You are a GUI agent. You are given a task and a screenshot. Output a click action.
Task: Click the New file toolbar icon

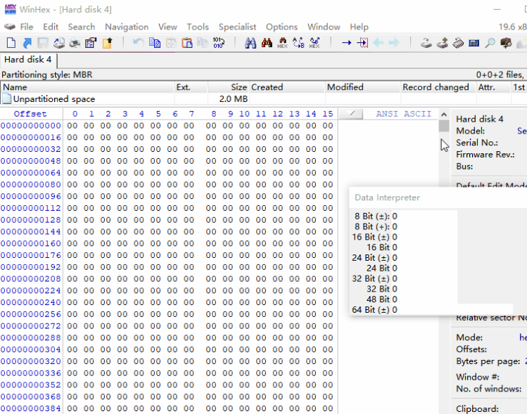11,43
